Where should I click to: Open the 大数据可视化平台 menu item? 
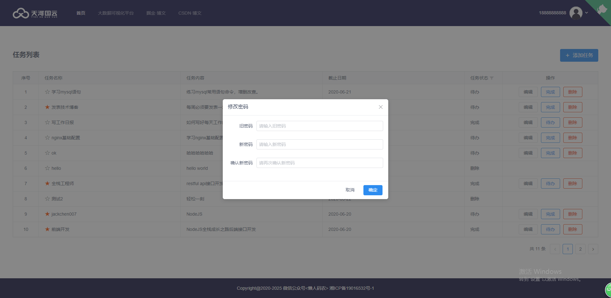tap(116, 13)
